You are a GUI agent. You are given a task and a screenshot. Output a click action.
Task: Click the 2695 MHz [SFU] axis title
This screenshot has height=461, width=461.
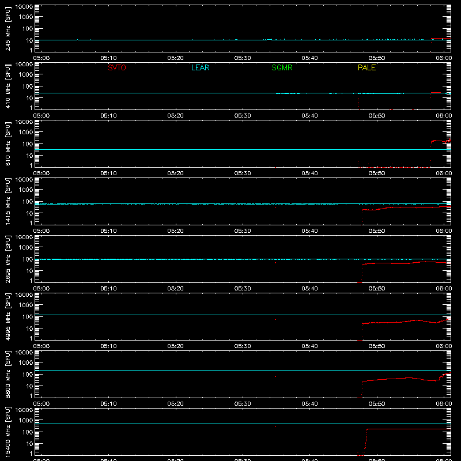(x=8, y=259)
